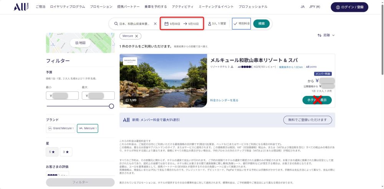Click the 4.2/5 (183 レビュー) rating
Viewport: 384px width, 189px height.
[257, 67]
